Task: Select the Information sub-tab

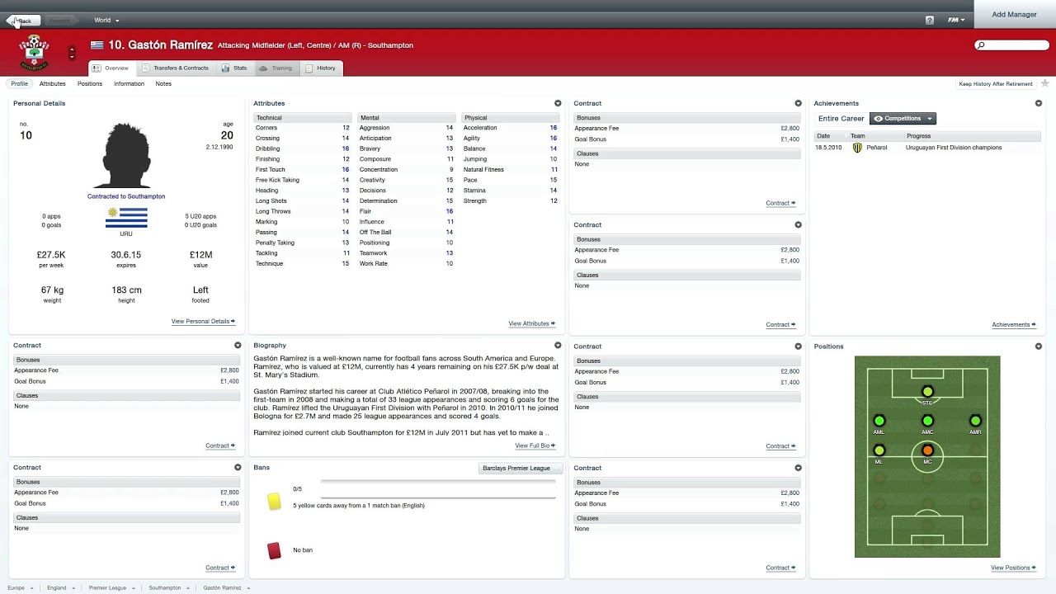Action: point(129,84)
